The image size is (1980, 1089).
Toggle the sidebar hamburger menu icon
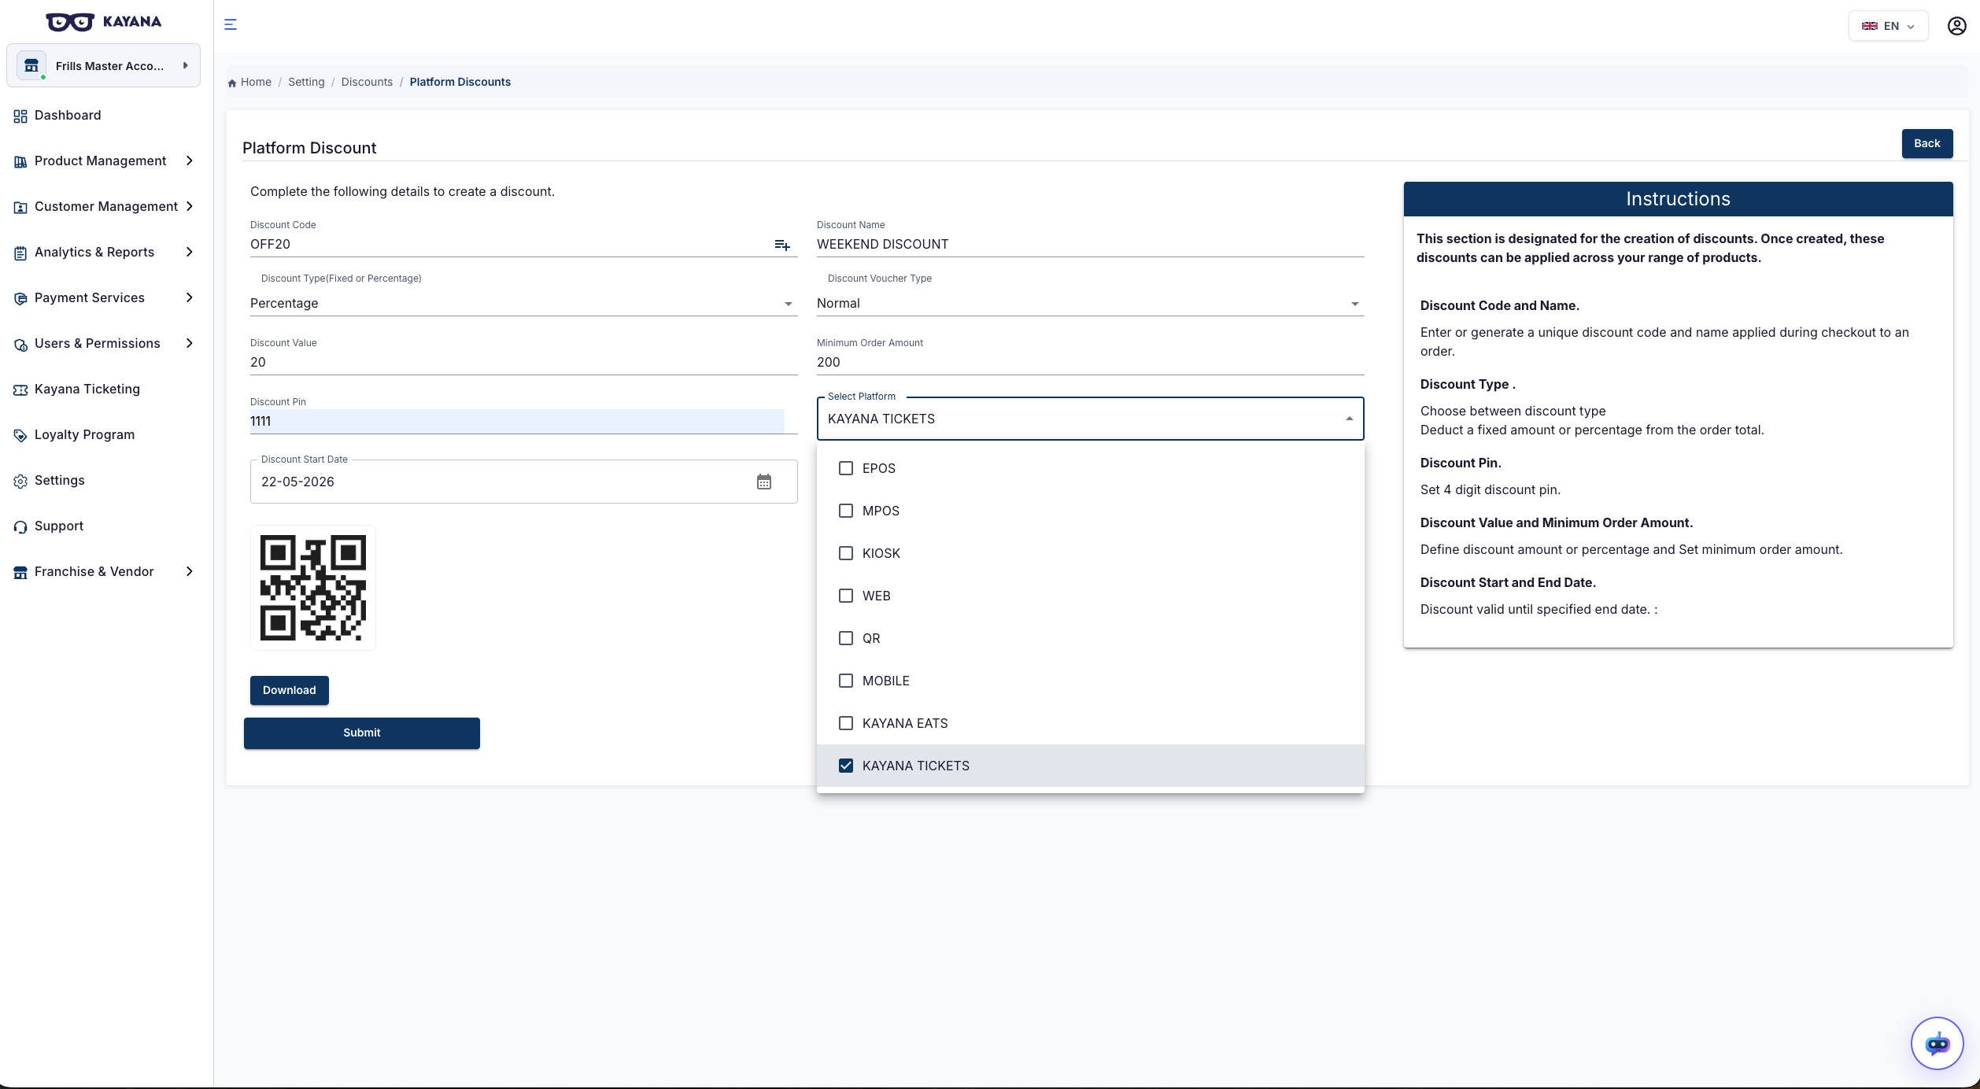pos(231,24)
